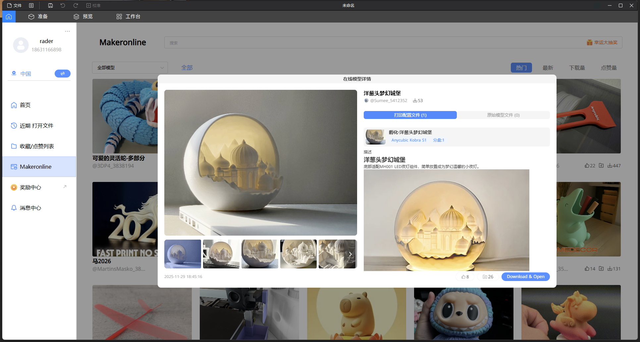Switch to the 工作台 tab

(x=129, y=17)
